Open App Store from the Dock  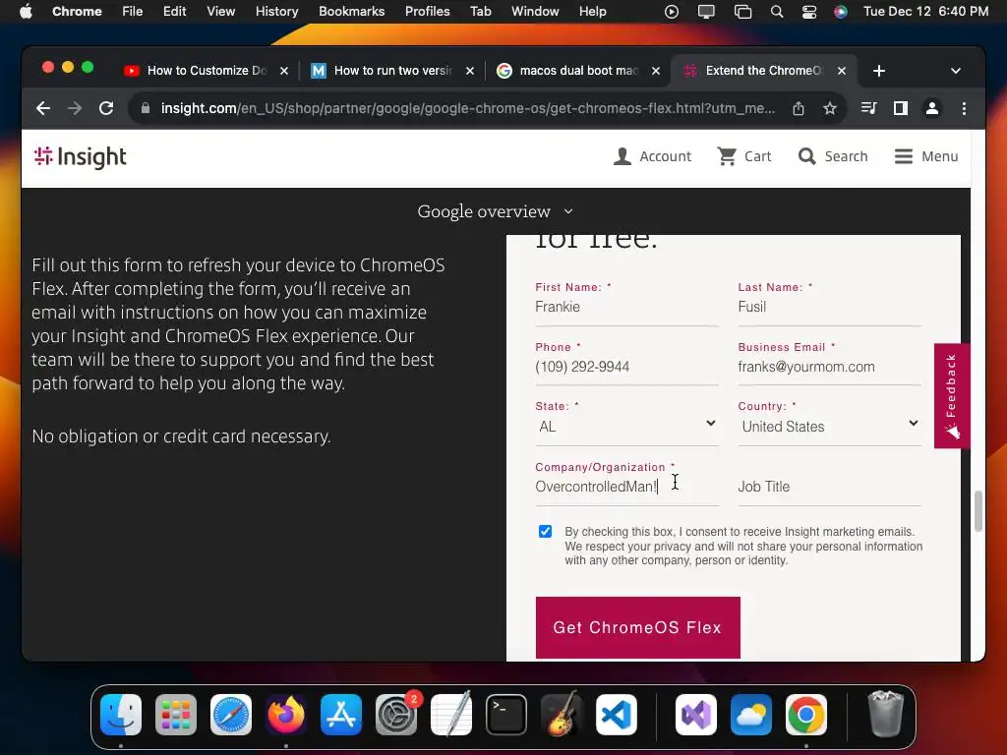point(341,715)
